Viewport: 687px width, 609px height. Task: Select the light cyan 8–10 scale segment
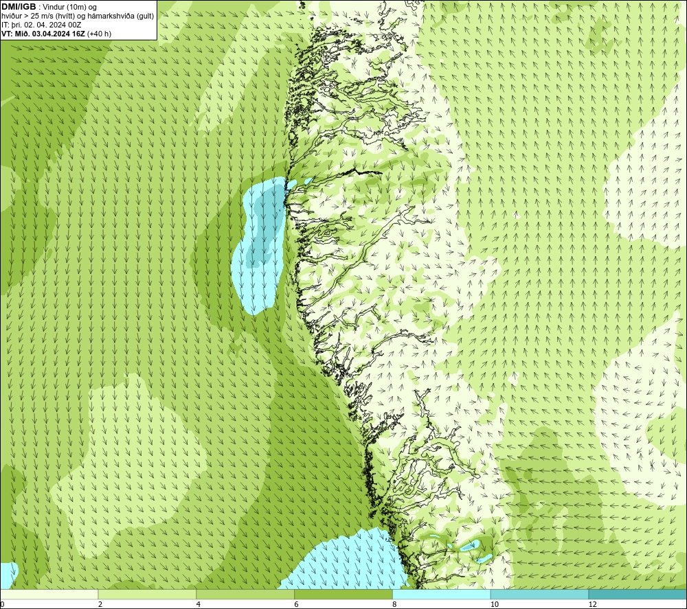[442, 594]
